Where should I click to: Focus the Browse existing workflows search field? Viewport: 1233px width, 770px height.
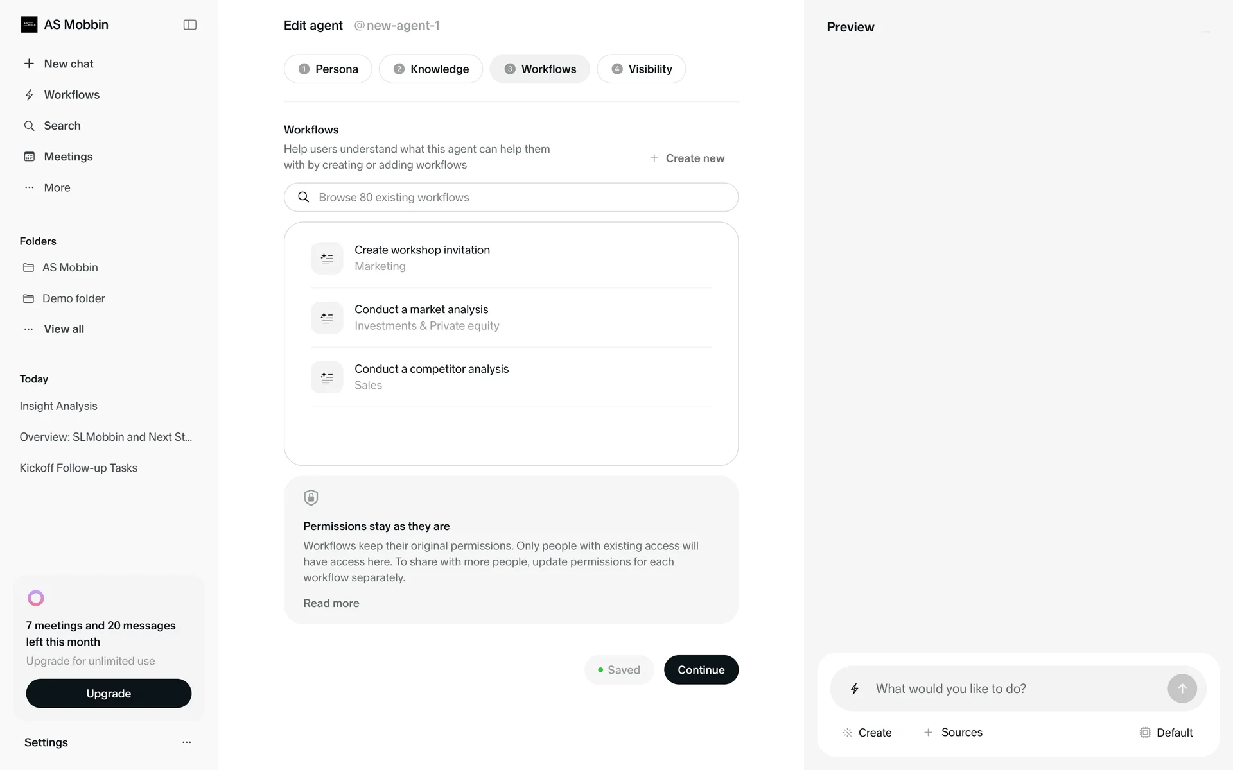click(x=511, y=198)
